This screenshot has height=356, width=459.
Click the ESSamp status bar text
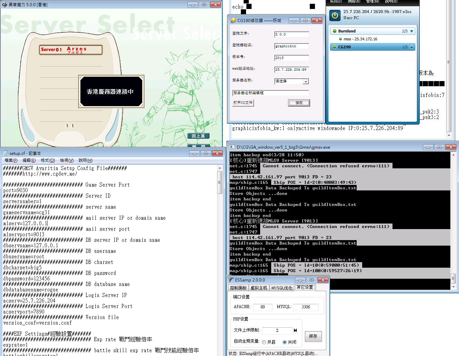[x=273, y=353]
